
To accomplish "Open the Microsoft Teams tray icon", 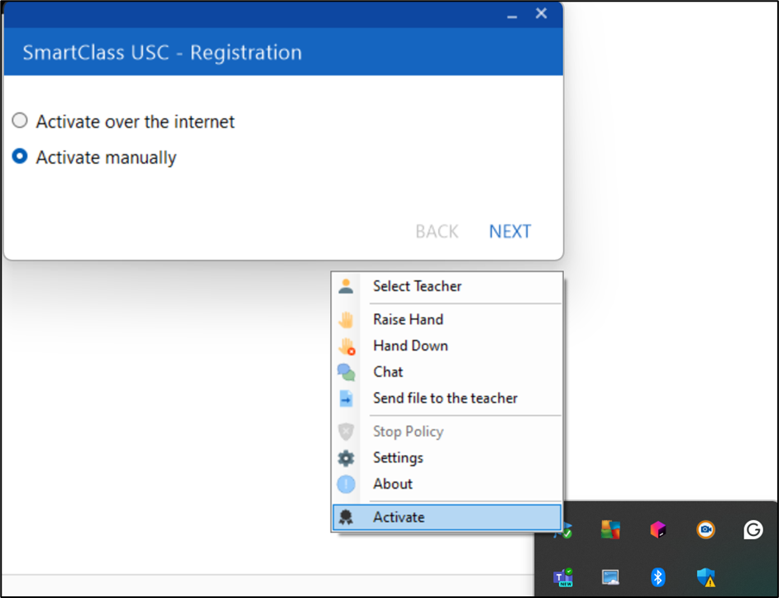I will pos(563,577).
